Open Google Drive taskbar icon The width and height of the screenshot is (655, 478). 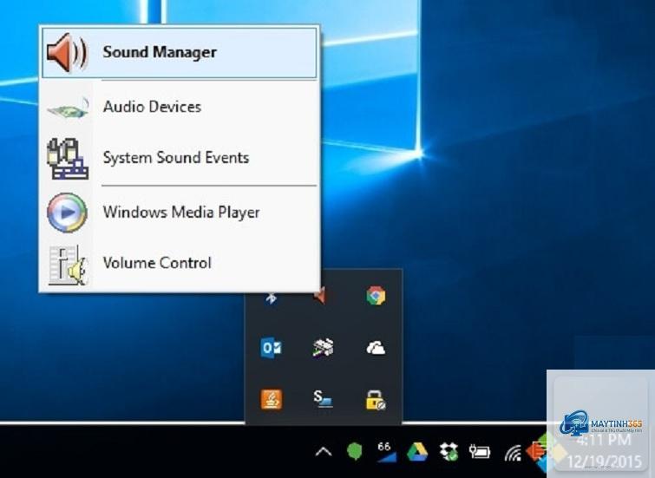(x=417, y=453)
